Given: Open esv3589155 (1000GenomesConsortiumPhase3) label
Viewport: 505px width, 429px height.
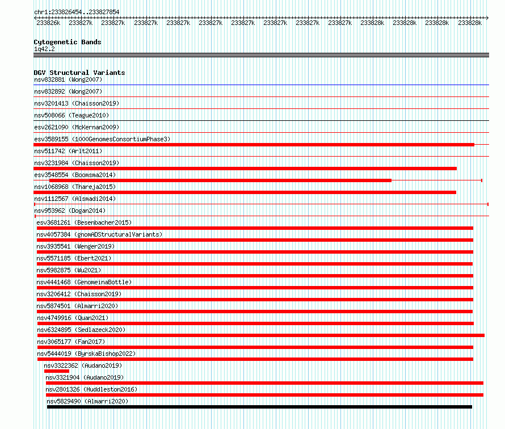Looking at the screenshot, I should coord(102,139).
